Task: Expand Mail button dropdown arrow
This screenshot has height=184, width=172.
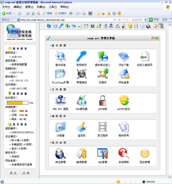Action: pyautogui.click(x=80, y=13)
